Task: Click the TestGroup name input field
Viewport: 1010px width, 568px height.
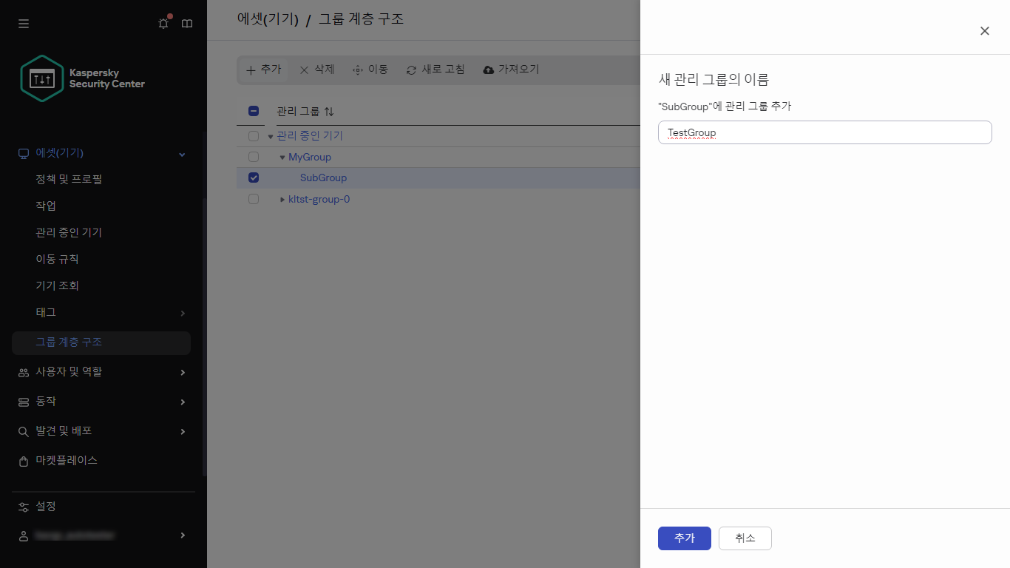Action: point(824,132)
